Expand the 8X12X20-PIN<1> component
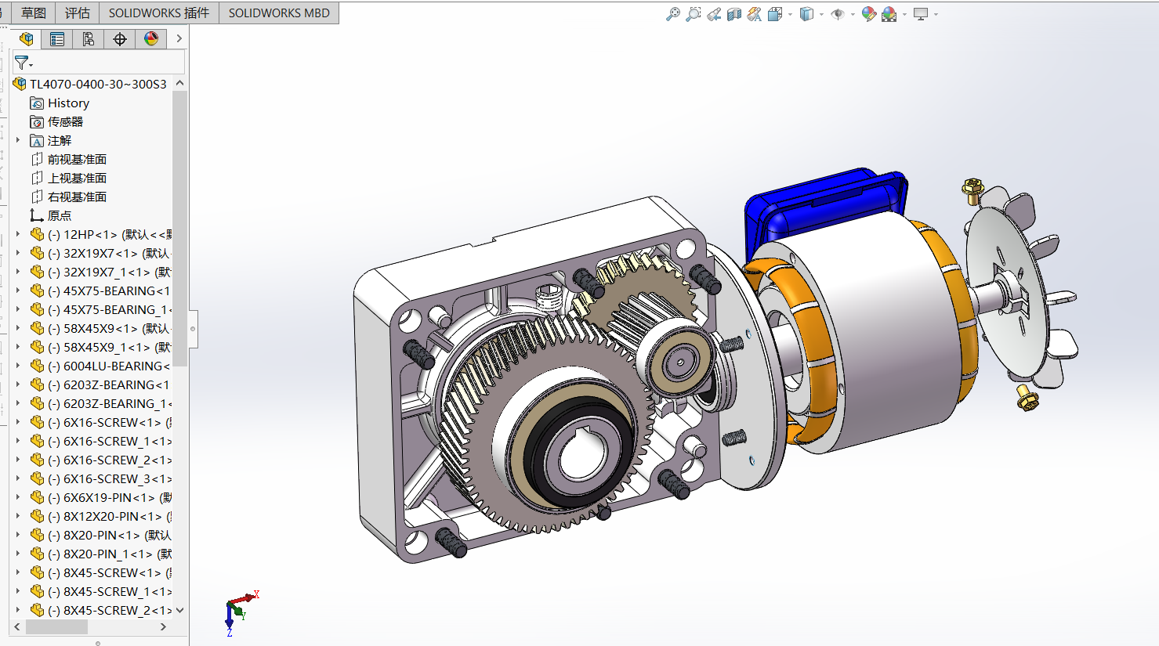The height and width of the screenshot is (646, 1159). click(18, 516)
